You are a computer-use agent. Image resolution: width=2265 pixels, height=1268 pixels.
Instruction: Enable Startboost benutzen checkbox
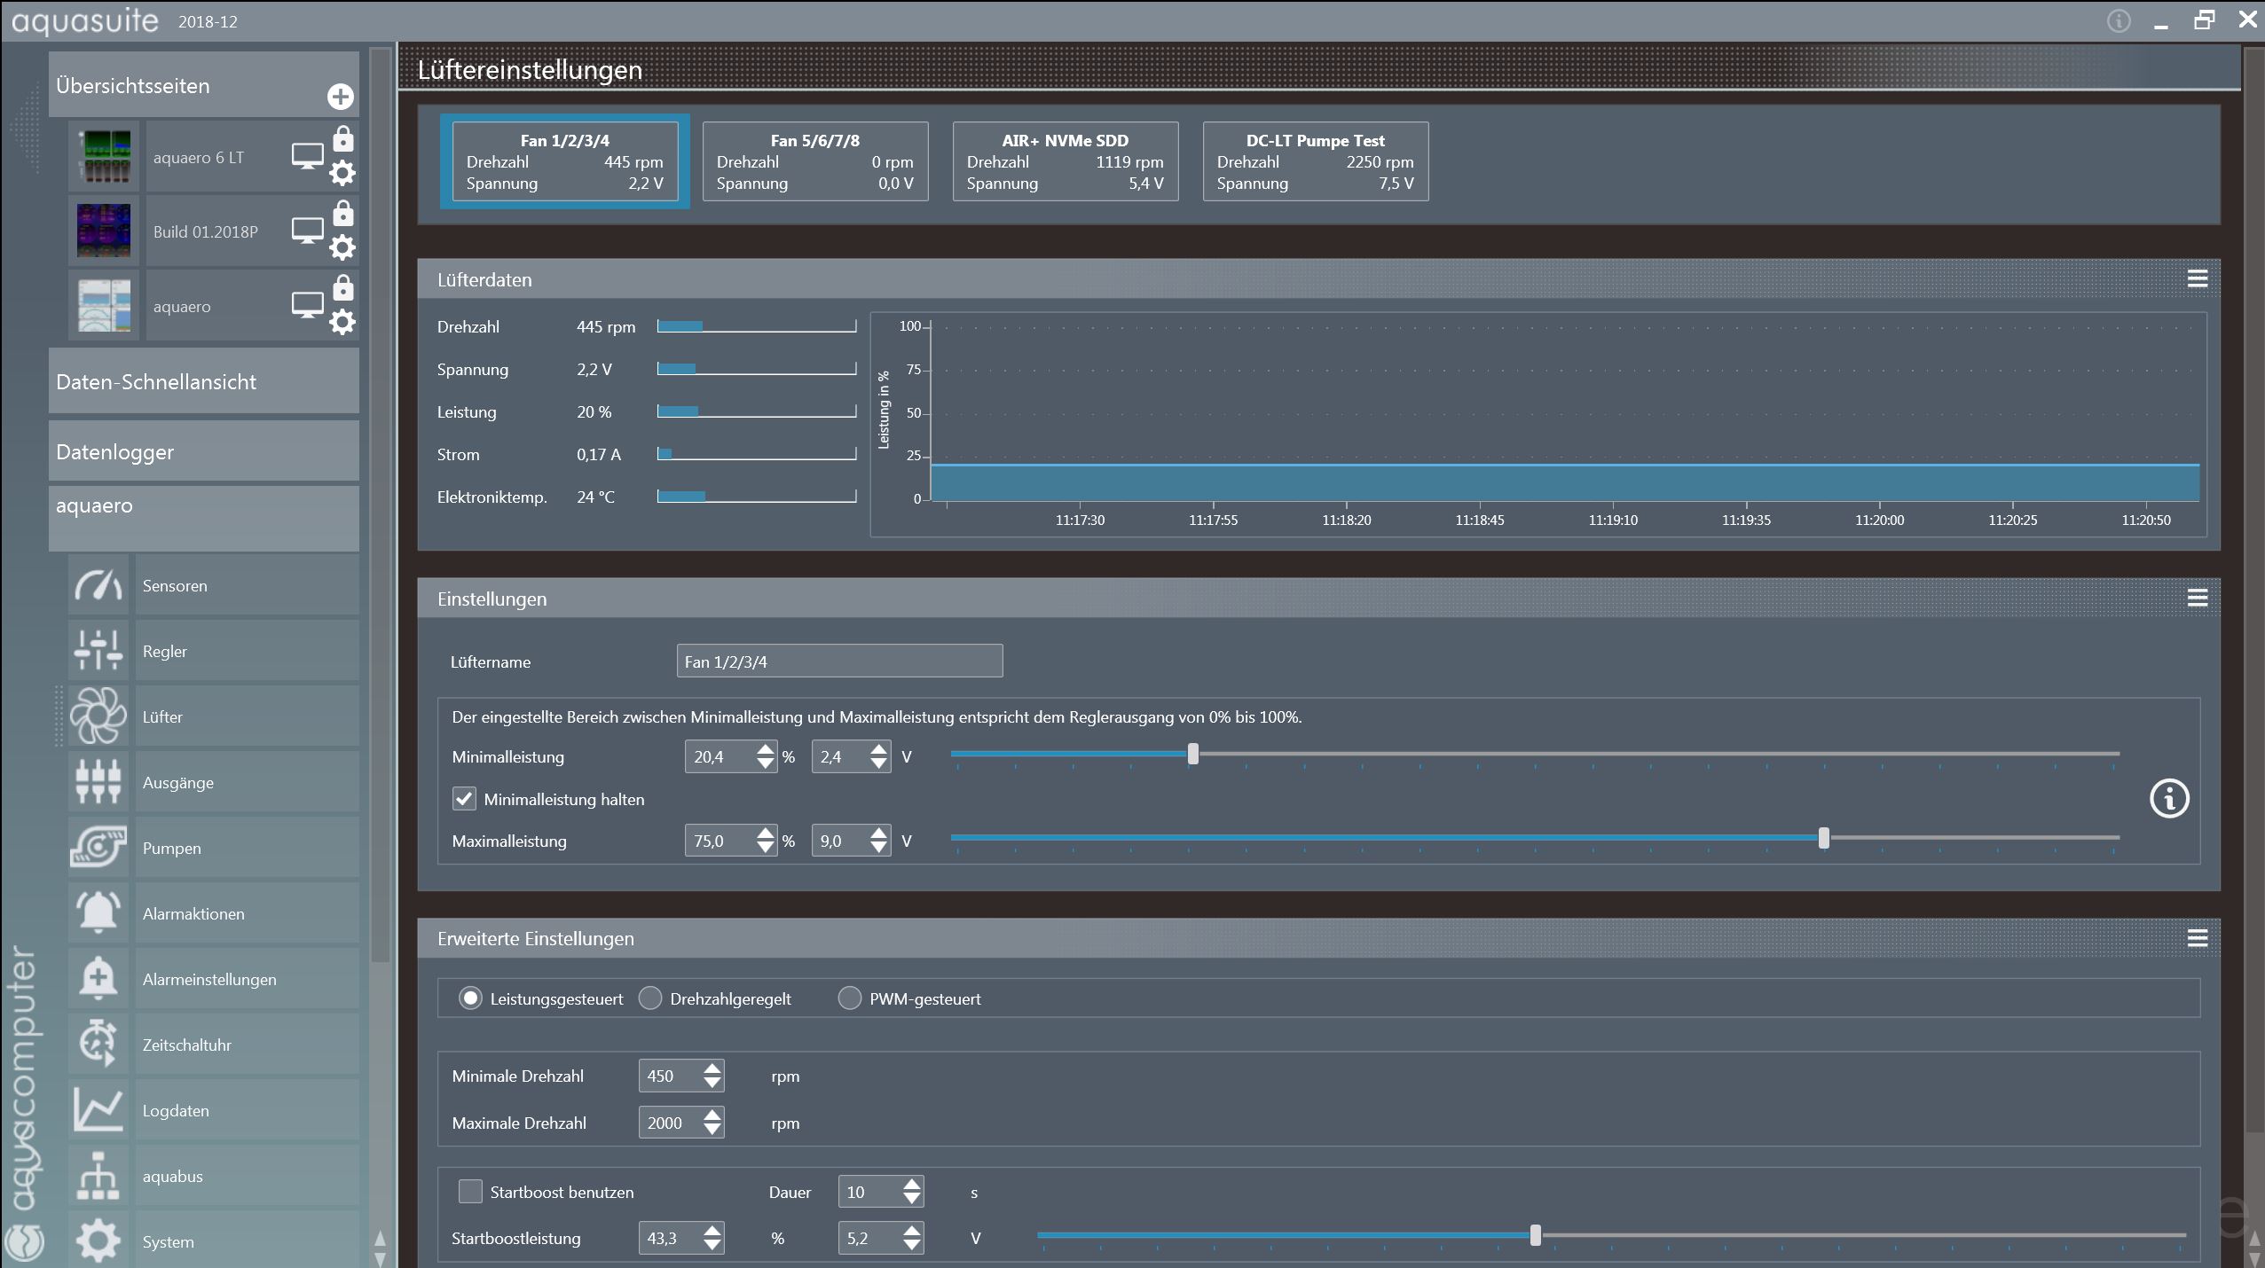[x=470, y=1191]
